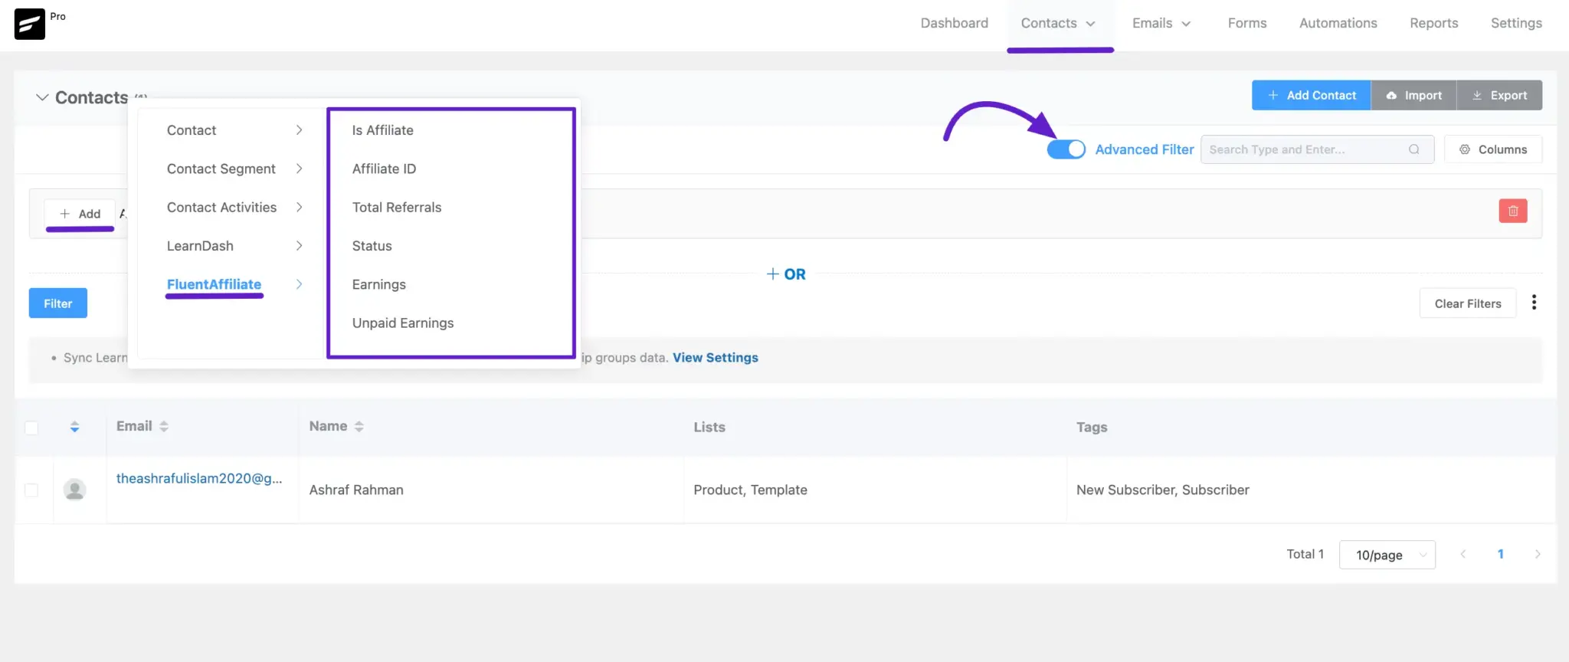Click the sort arrows beside Name header

pos(359,427)
